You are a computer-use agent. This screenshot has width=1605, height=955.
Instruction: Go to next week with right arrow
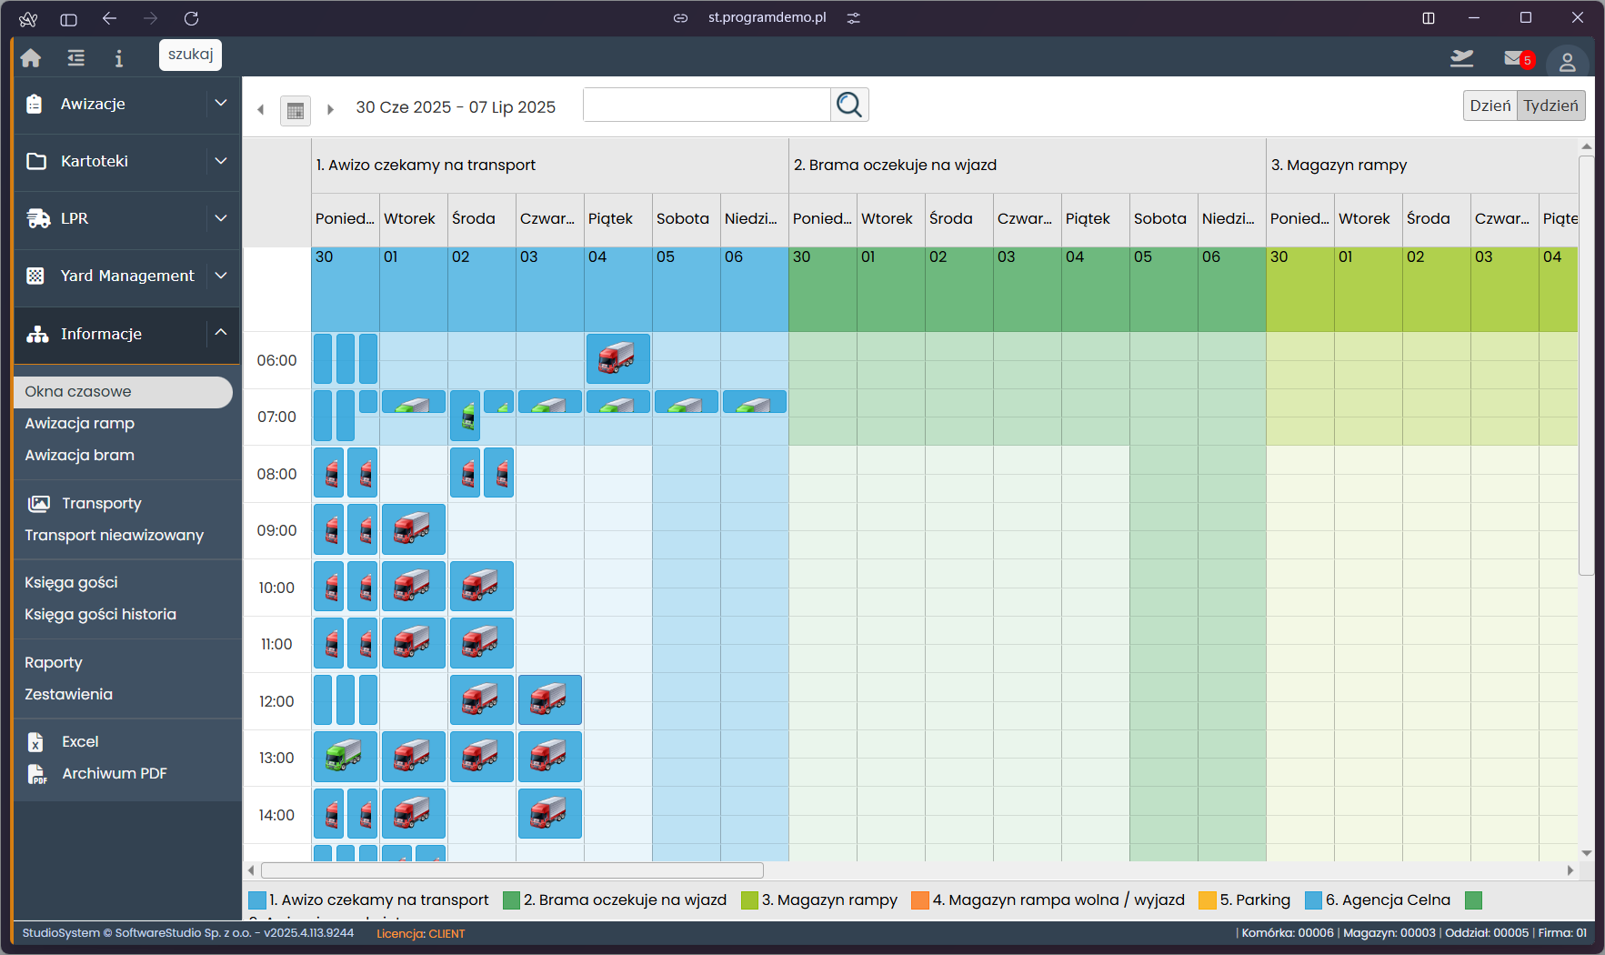(x=331, y=109)
